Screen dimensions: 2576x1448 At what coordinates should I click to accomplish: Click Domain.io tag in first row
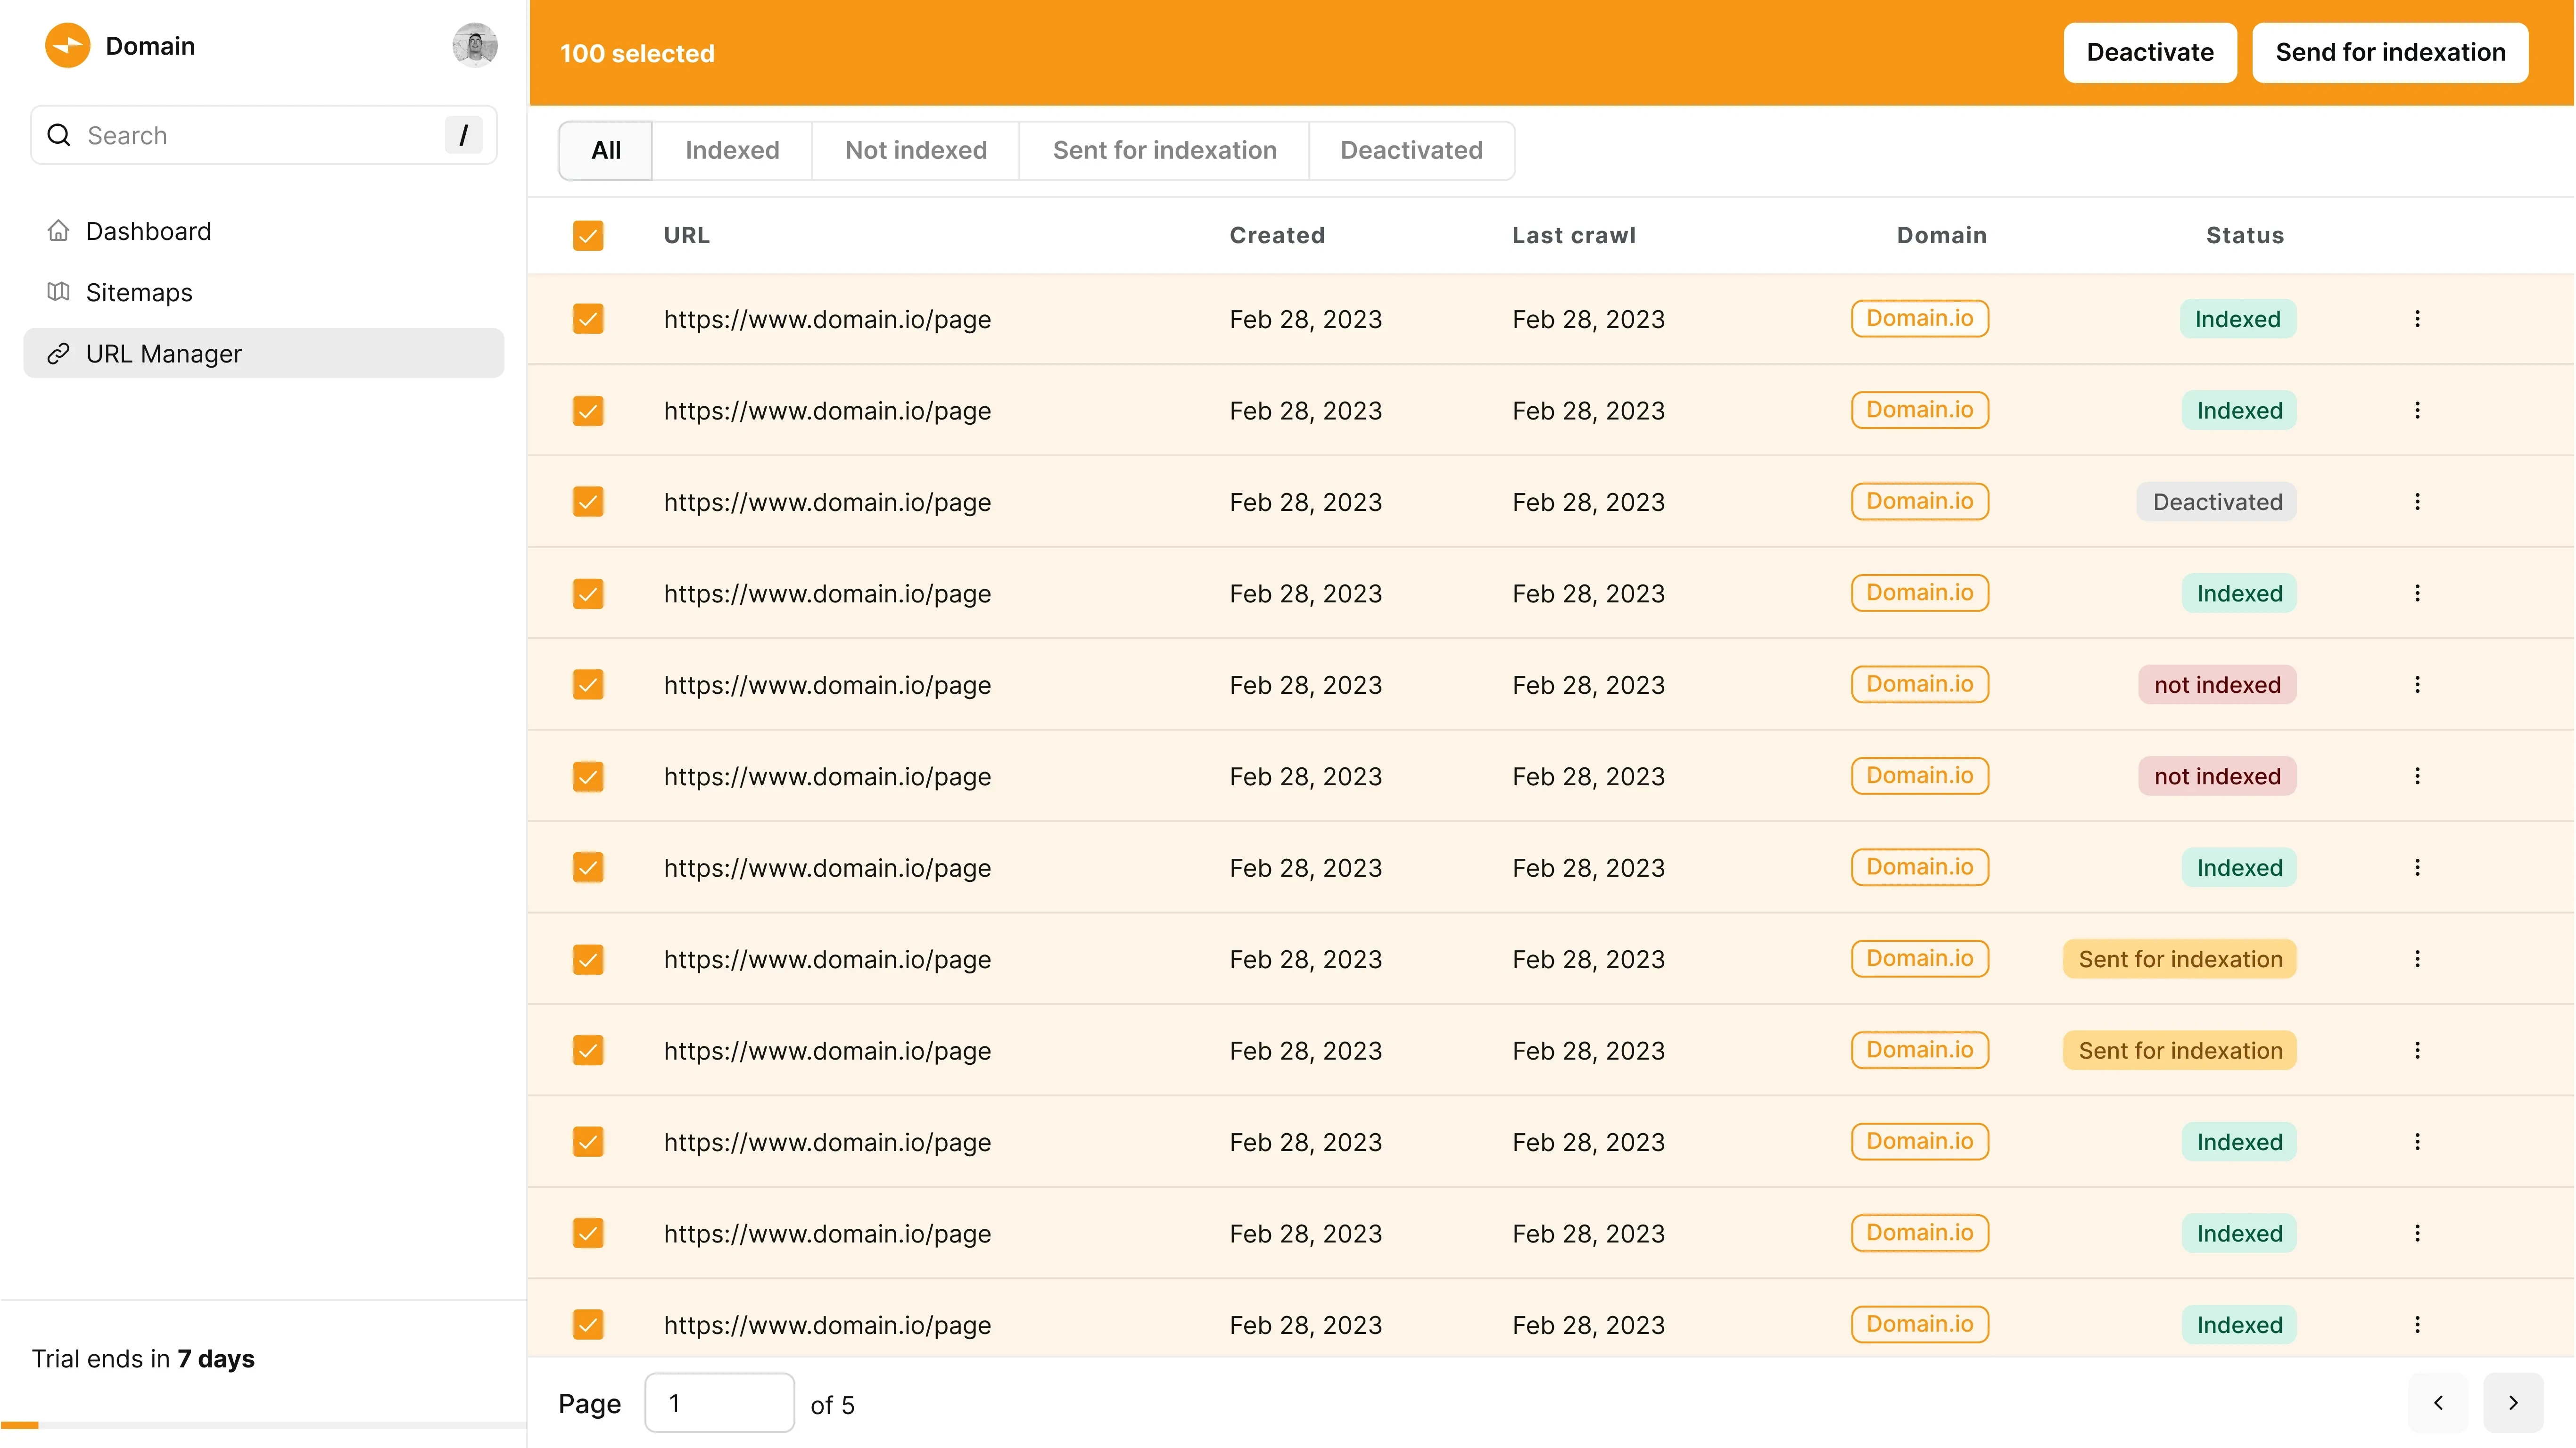(x=1920, y=319)
